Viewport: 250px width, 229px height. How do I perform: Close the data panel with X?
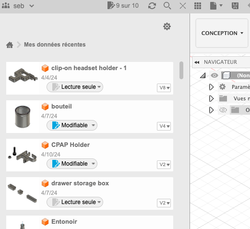point(183,6)
